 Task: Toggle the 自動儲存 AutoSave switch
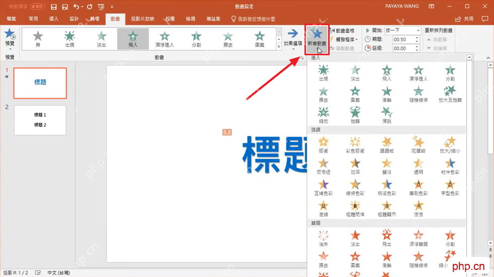(x=37, y=7)
